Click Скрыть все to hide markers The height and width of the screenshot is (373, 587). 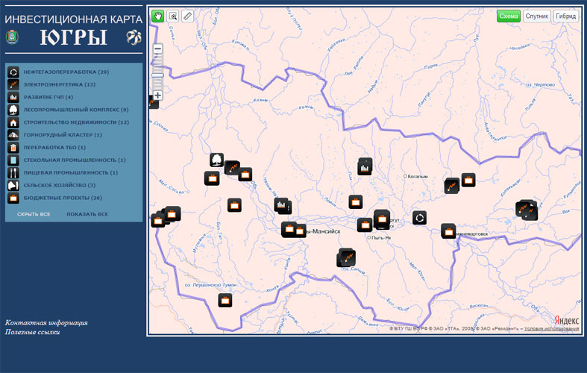(x=34, y=214)
